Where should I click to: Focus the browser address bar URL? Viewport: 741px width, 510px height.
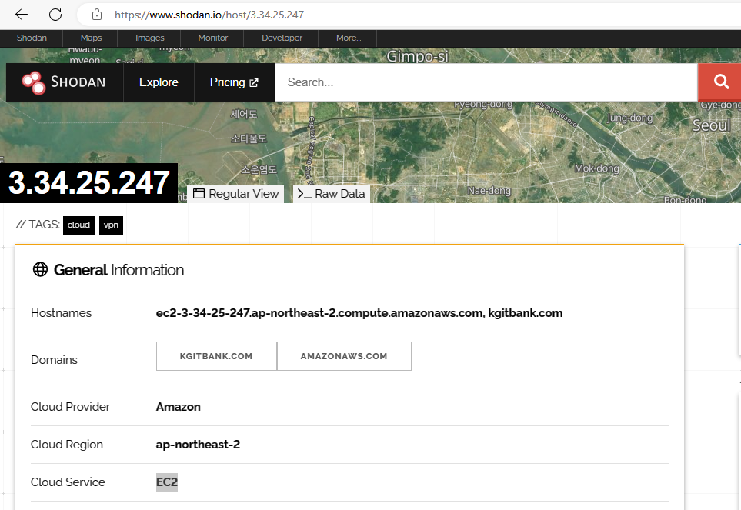(x=209, y=15)
